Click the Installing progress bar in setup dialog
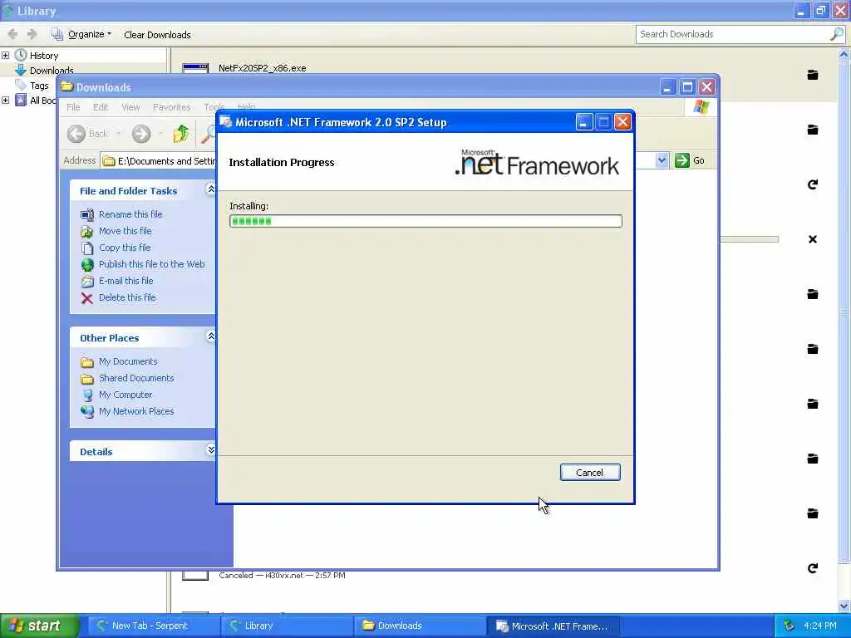The image size is (851, 638). [x=425, y=221]
